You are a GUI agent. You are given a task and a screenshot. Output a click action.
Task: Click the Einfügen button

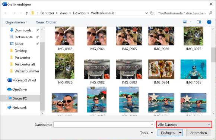[x=168, y=133]
